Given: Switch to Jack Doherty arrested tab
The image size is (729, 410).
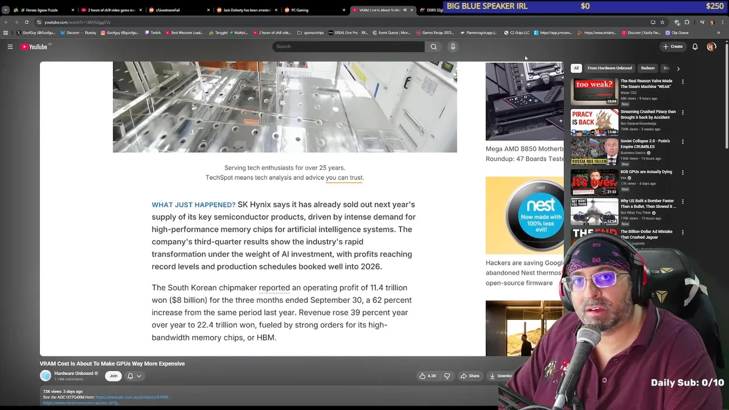Looking at the screenshot, I should click(247, 10).
